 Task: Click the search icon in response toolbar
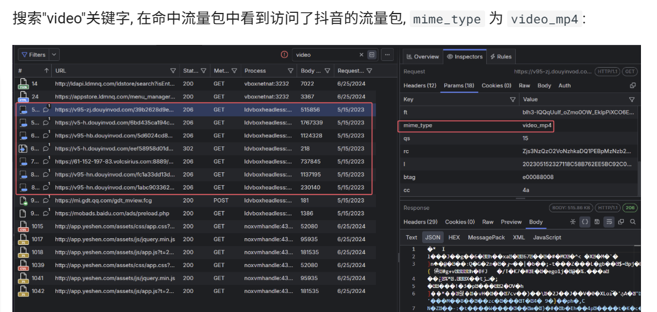click(x=632, y=222)
